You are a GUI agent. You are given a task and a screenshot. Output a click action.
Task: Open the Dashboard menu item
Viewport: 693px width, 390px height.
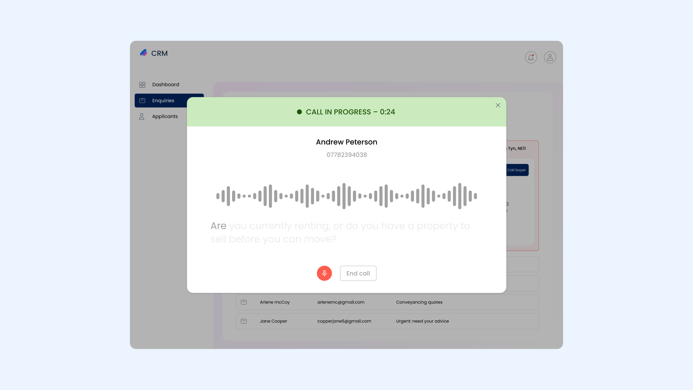click(165, 84)
